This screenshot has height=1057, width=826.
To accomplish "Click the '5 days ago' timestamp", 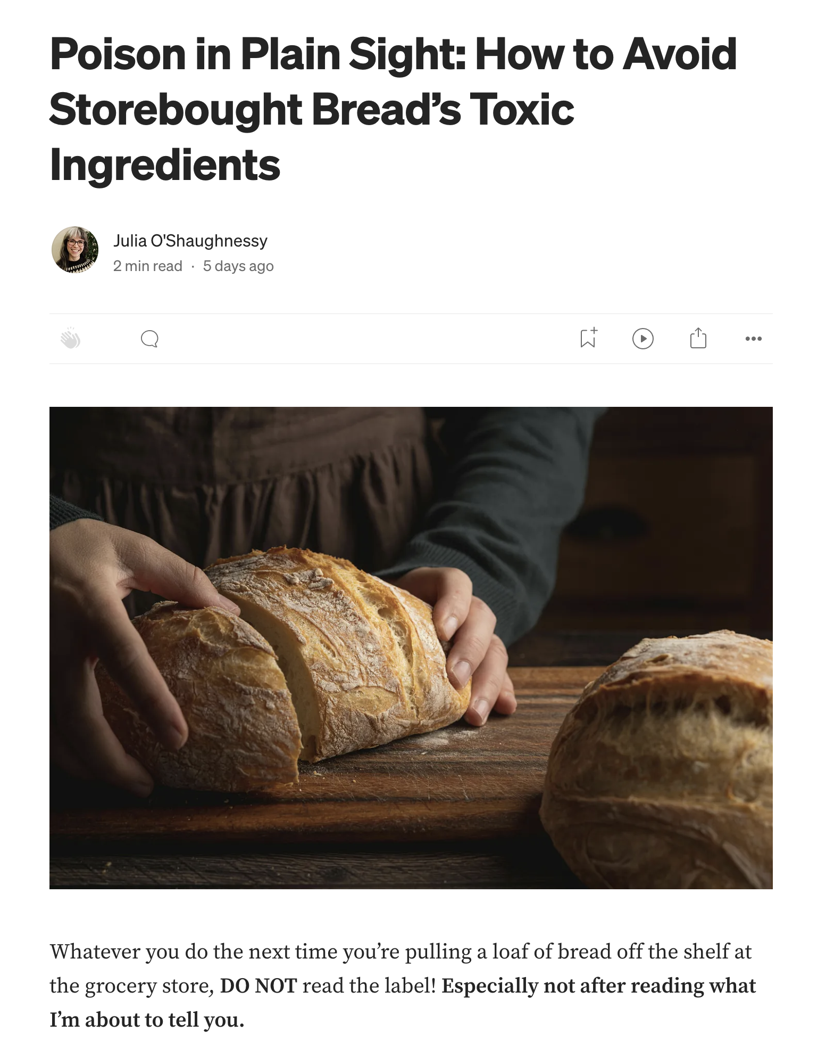I will (238, 266).
